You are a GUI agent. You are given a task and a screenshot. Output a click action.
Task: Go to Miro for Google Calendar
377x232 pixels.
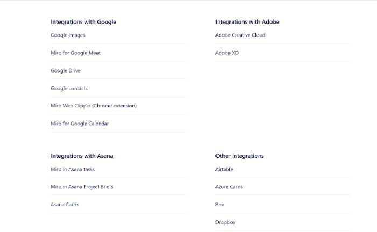80,124
